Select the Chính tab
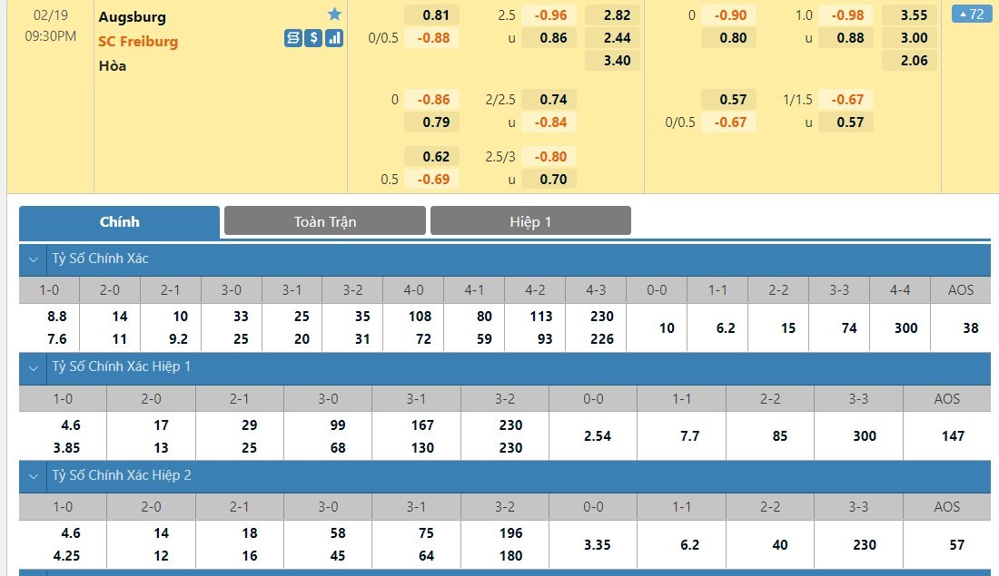This screenshot has width=999, height=576. point(119,221)
